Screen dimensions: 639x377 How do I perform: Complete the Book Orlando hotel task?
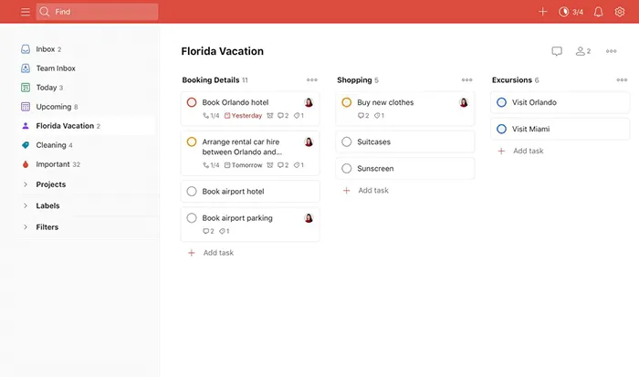pos(192,102)
